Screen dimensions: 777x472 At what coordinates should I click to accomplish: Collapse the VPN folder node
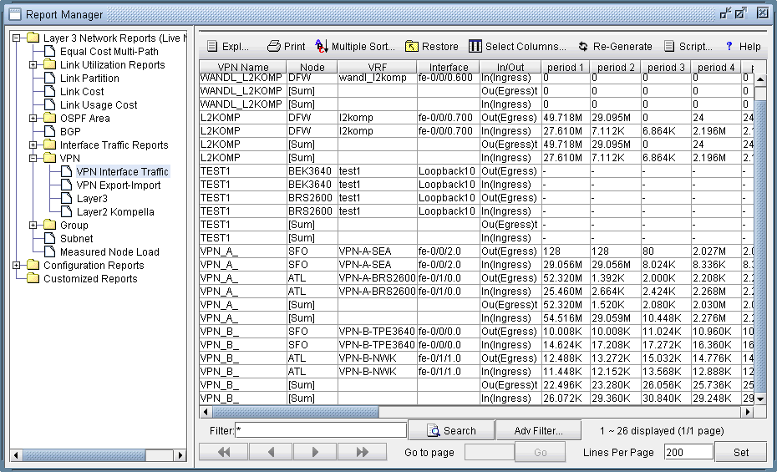33,159
